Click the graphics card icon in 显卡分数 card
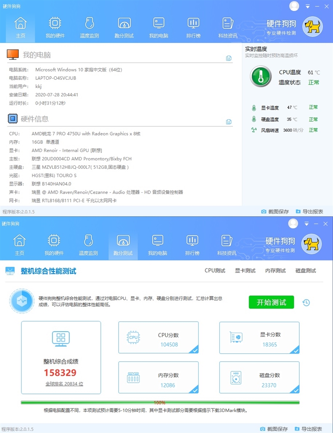The width and height of the screenshot is (333, 433). 236,337
